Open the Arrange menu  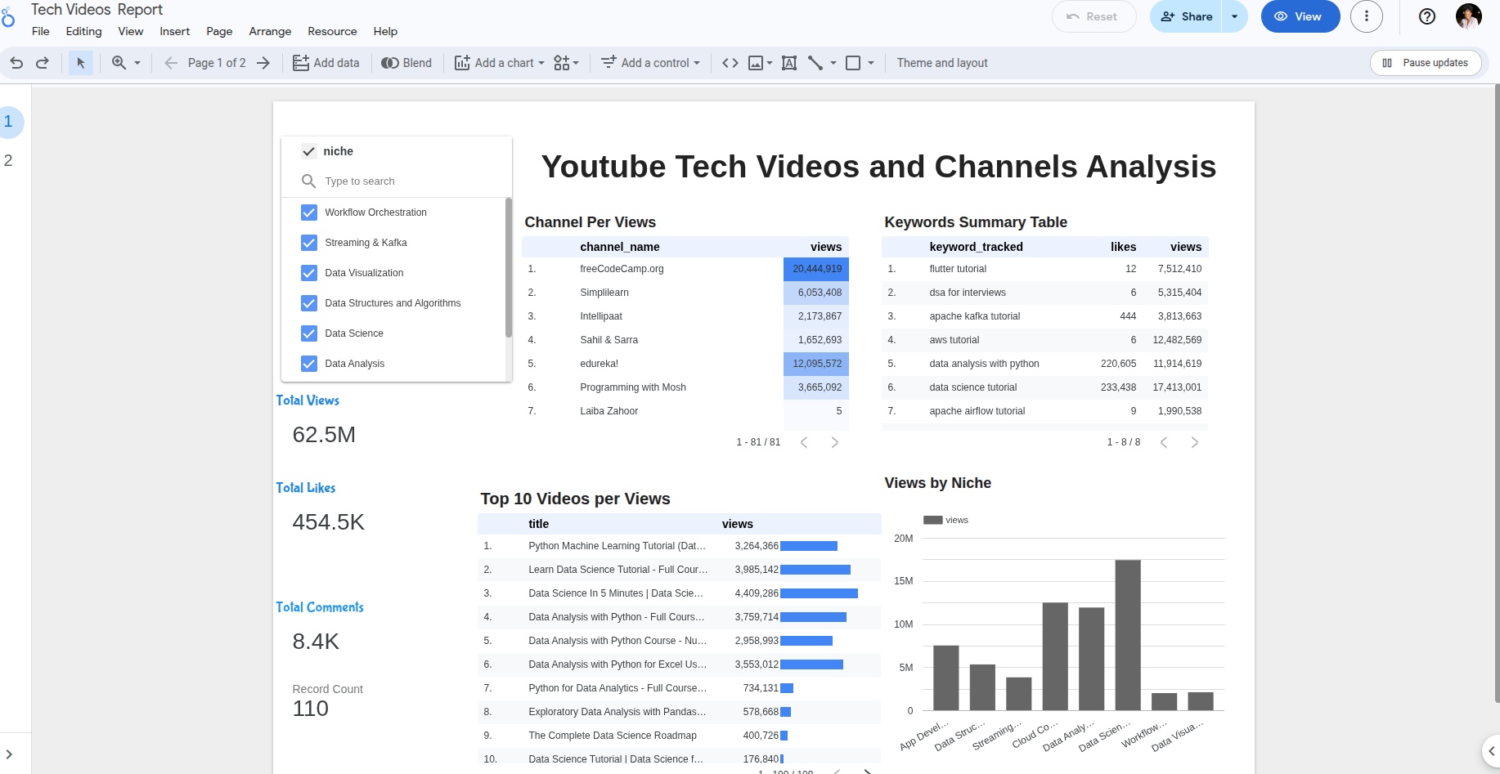tap(270, 31)
